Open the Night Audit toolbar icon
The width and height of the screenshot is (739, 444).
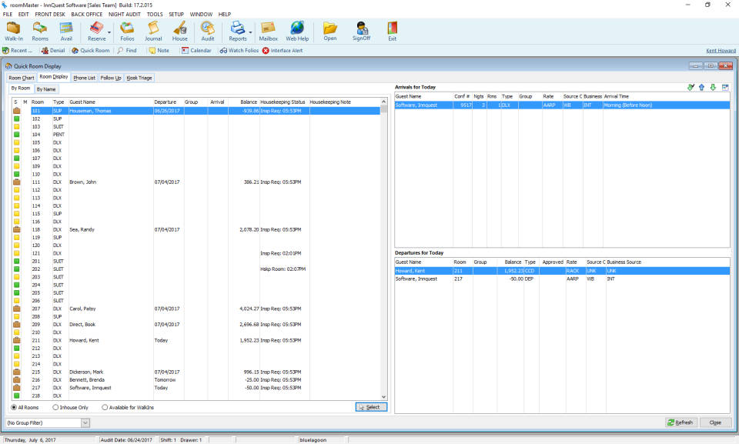[x=207, y=31]
